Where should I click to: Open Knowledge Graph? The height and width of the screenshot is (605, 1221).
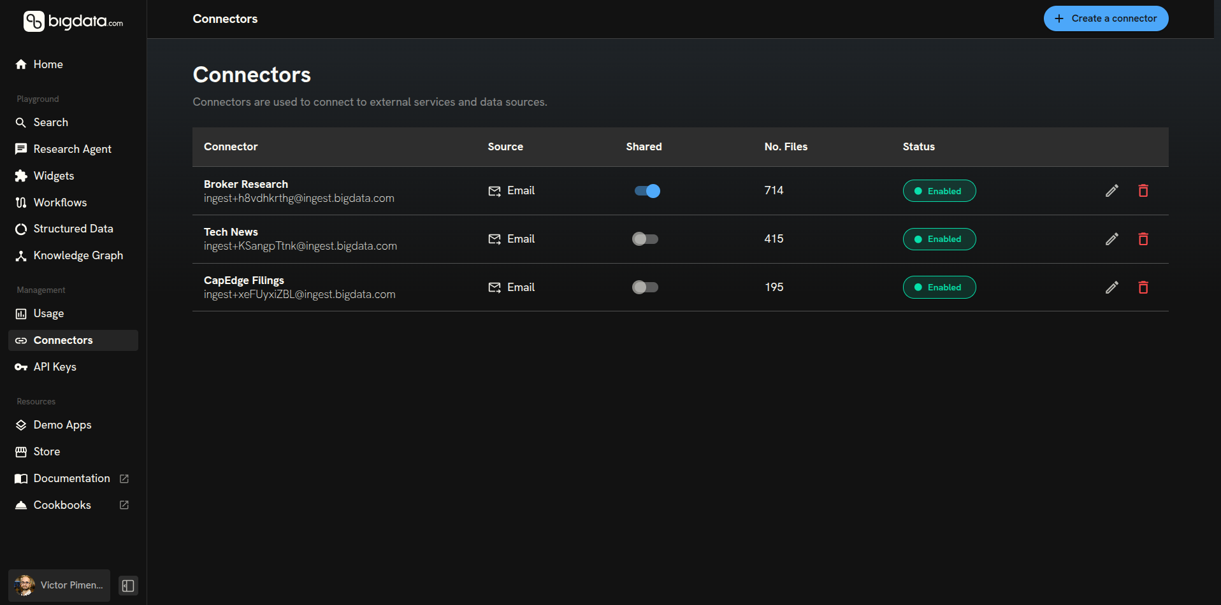coord(73,255)
